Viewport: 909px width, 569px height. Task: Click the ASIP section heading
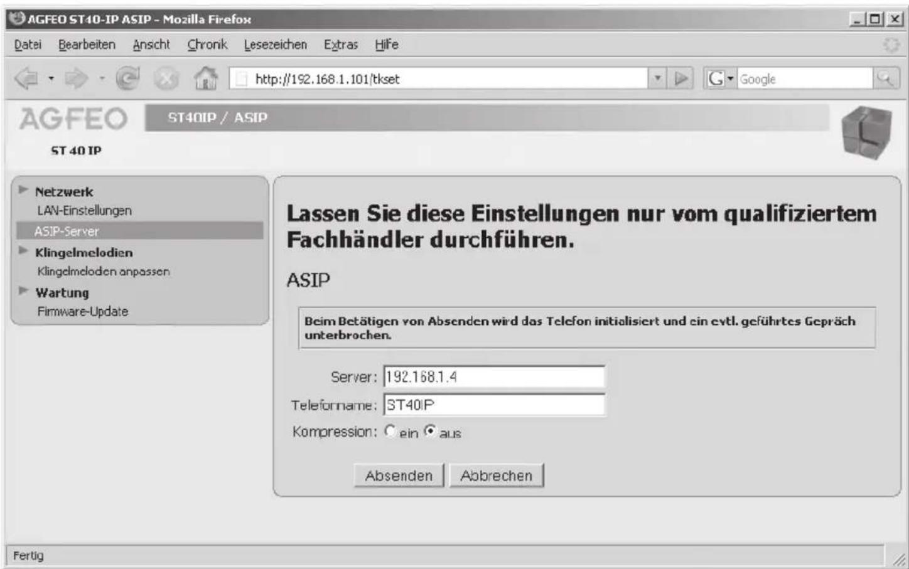point(308,280)
